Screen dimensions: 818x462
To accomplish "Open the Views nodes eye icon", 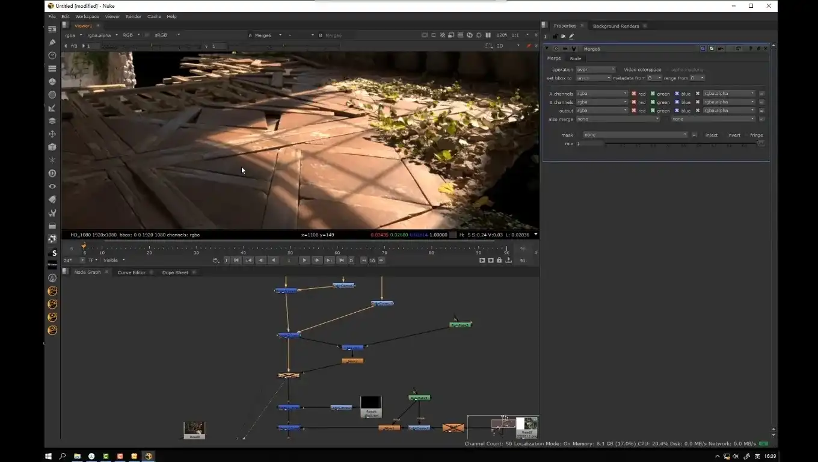I will point(52,186).
